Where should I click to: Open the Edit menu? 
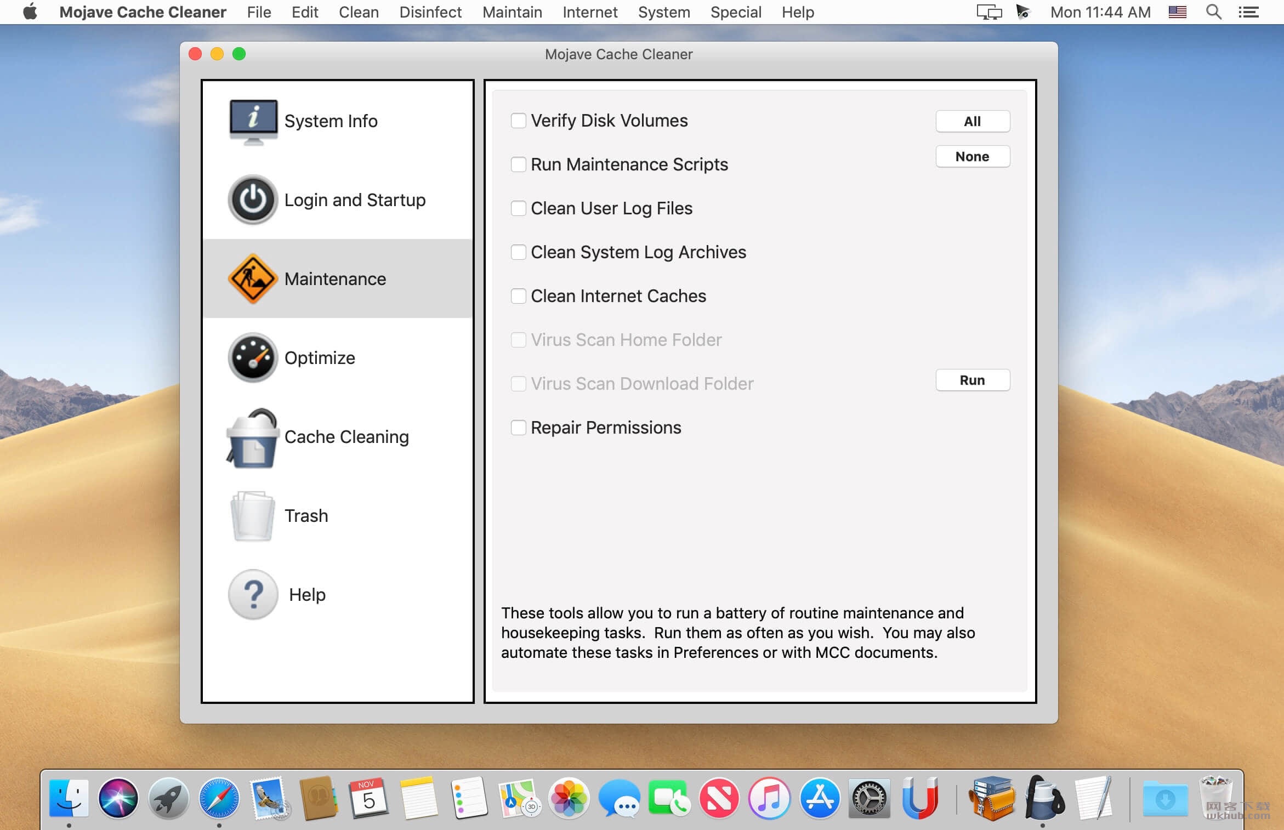point(305,12)
